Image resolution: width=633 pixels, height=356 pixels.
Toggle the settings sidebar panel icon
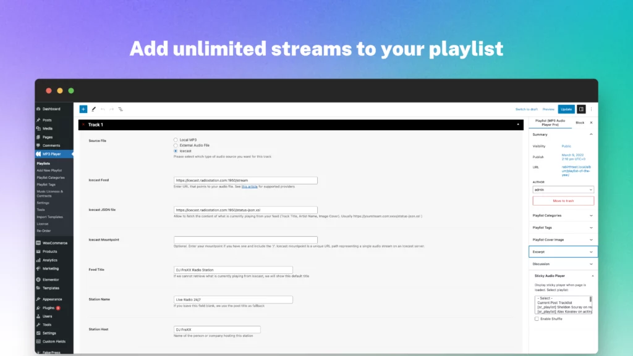tap(581, 109)
